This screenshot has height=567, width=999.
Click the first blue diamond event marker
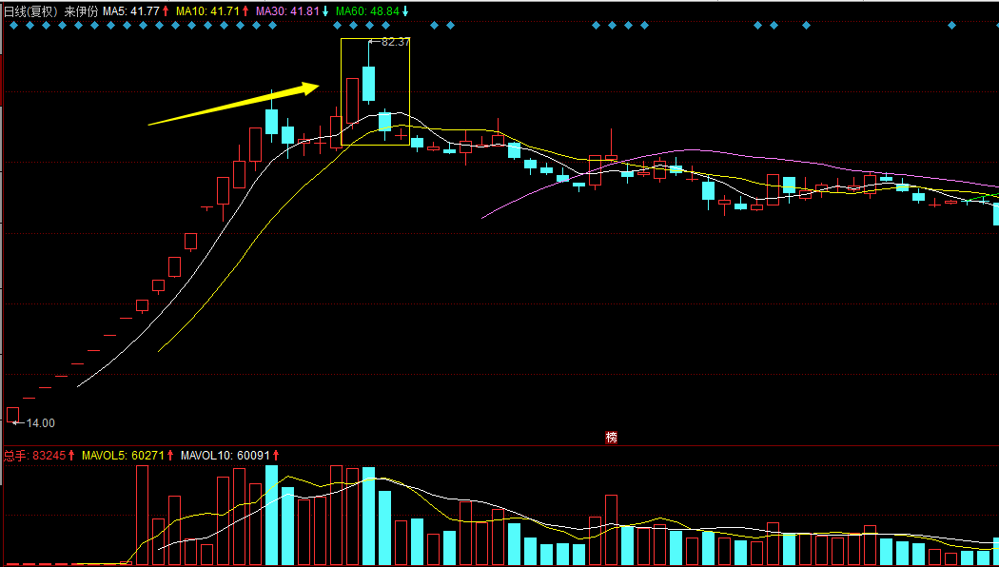(x=13, y=26)
